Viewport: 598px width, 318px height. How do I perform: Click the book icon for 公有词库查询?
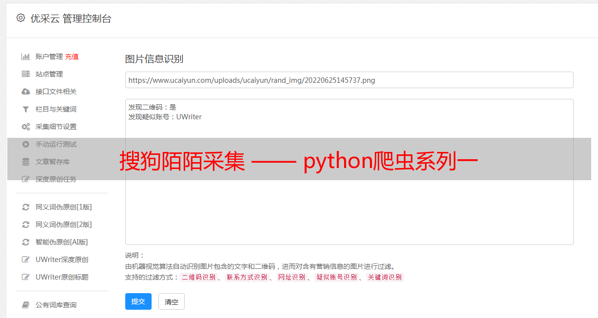[x=26, y=305]
